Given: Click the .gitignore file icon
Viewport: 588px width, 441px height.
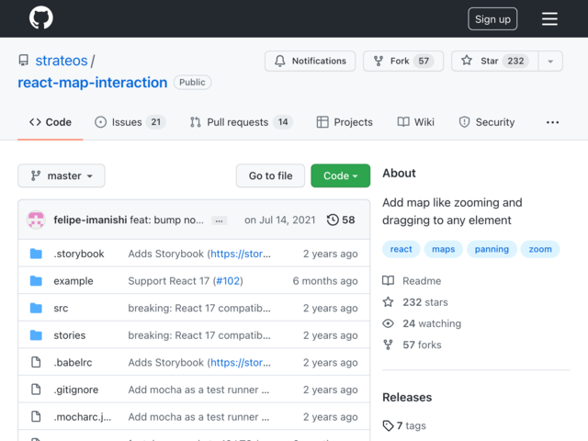Looking at the screenshot, I should (36, 390).
